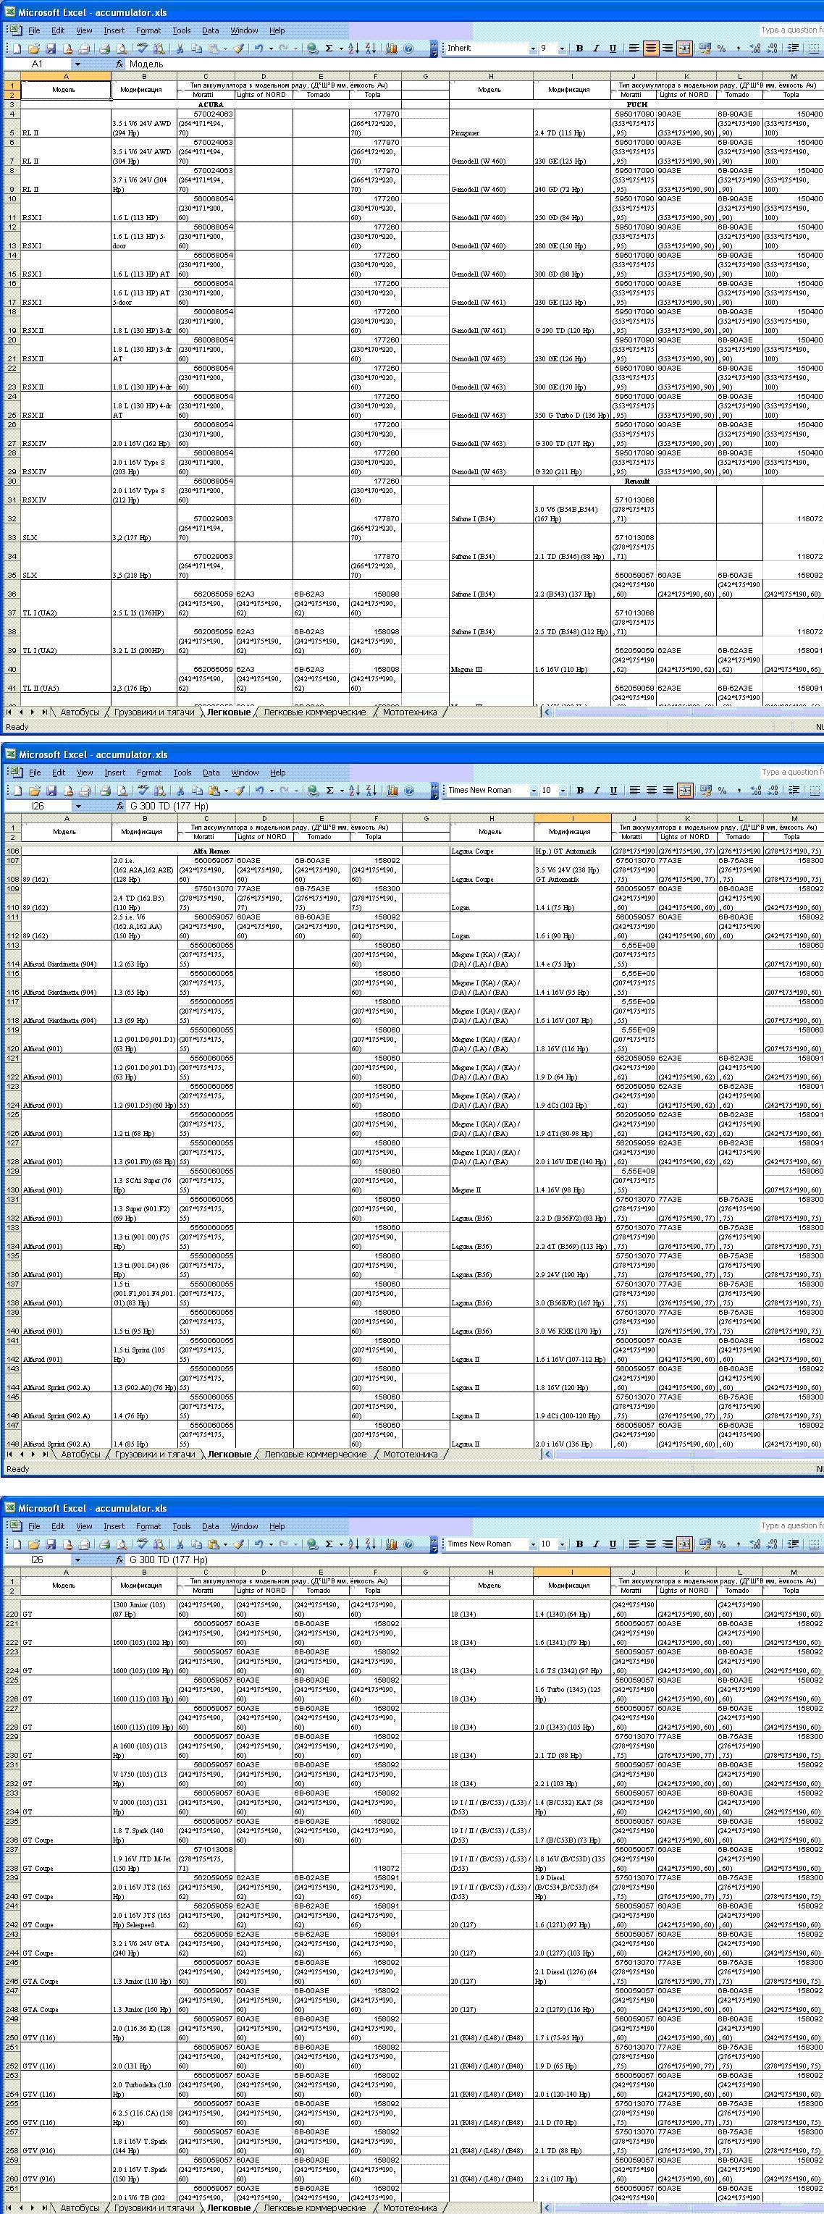
Task: Switch to Автобусы sheet in window with cell A1
Action: [79, 712]
